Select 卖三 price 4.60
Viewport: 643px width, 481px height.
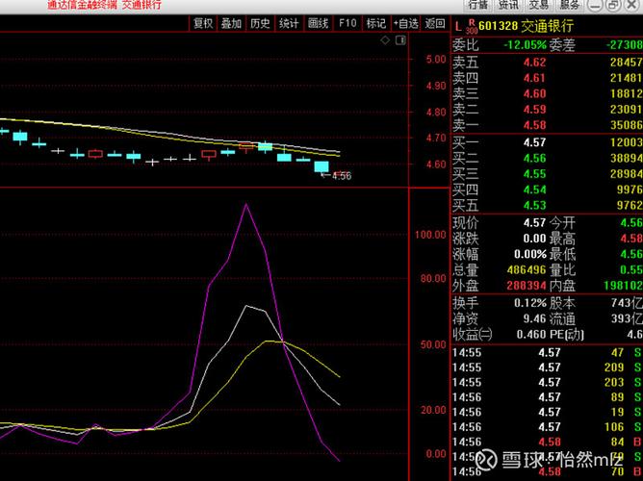pos(534,94)
